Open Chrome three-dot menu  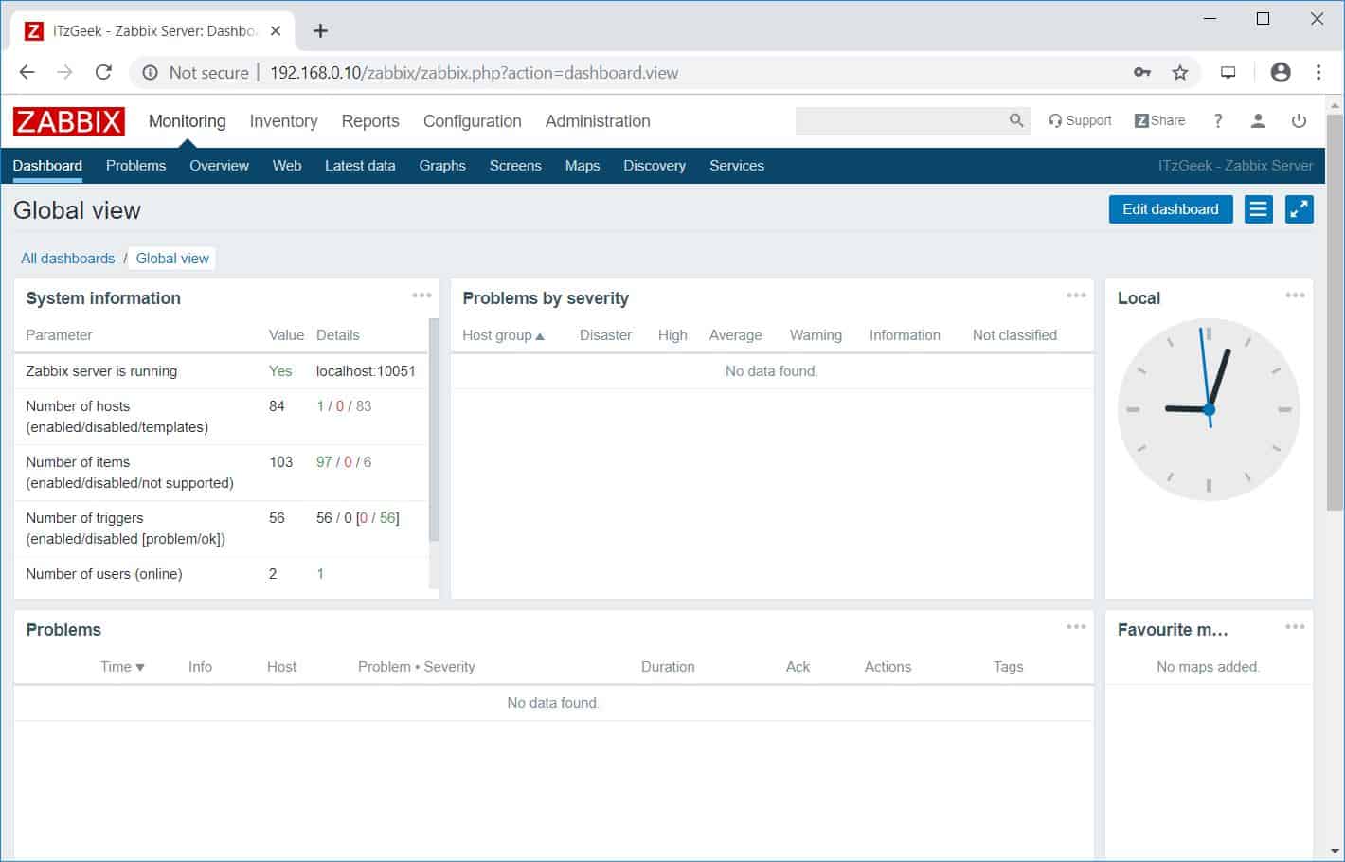tap(1318, 72)
